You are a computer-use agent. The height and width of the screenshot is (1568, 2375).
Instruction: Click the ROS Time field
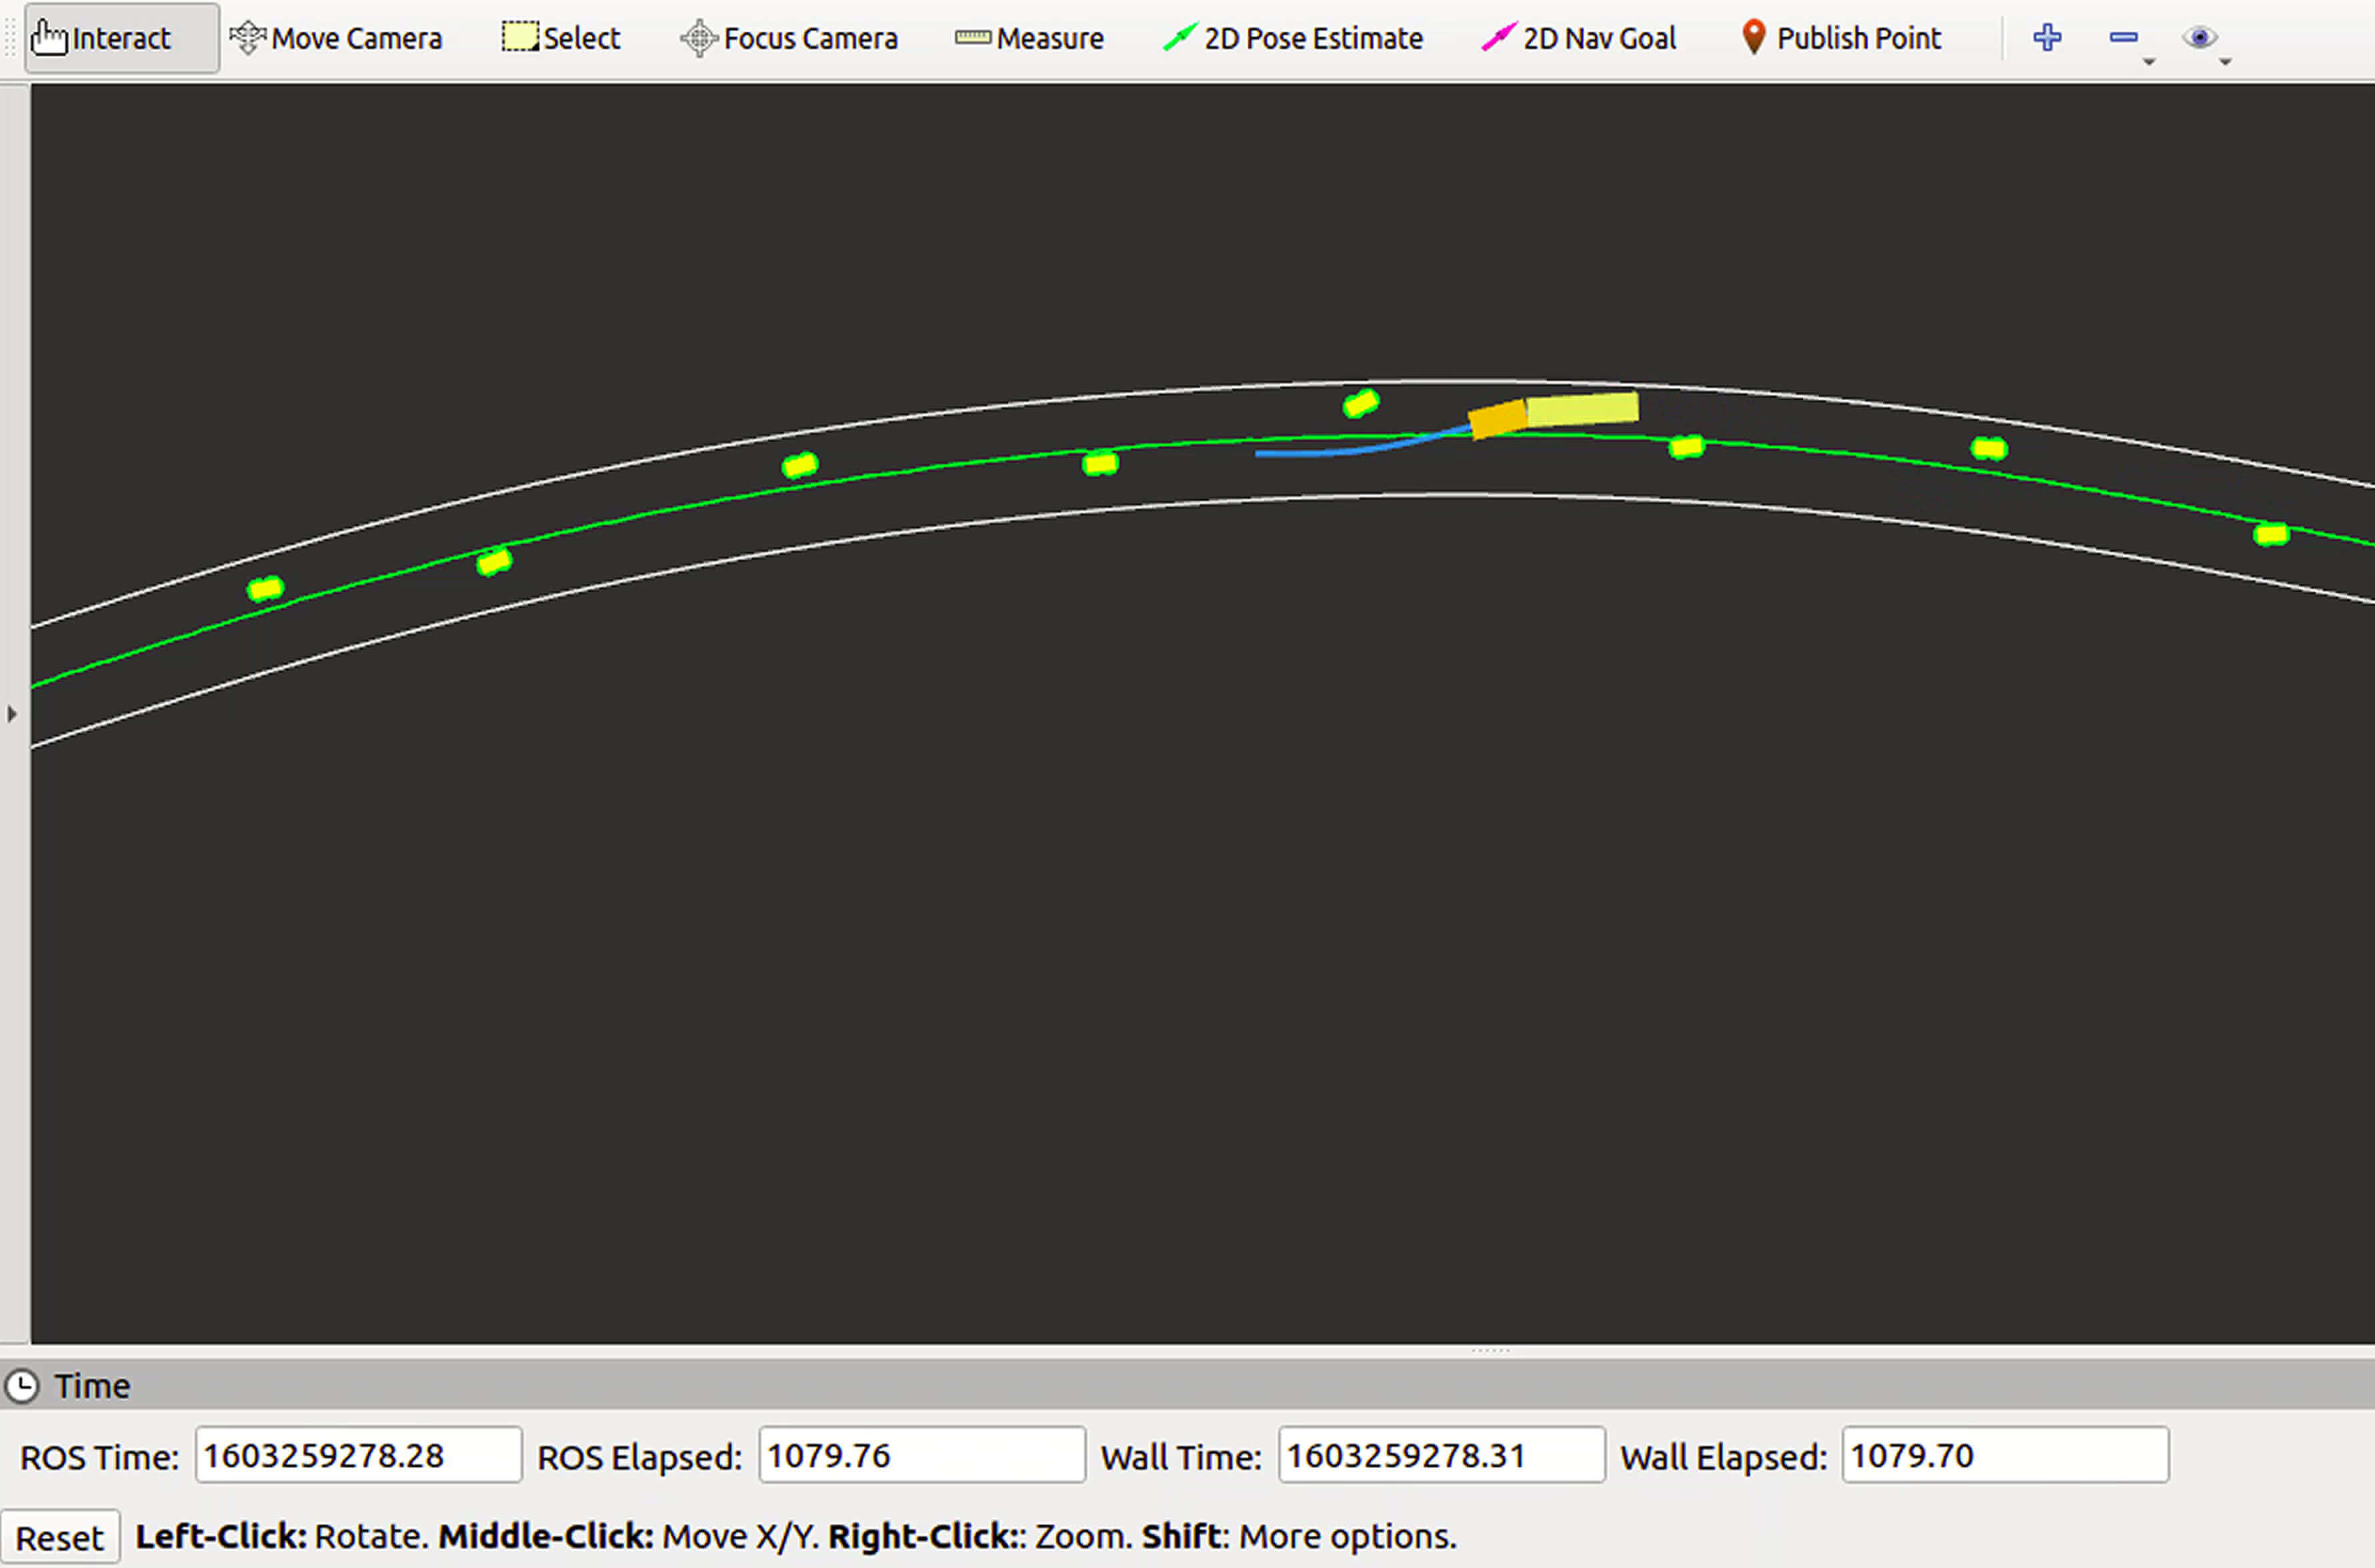point(357,1455)
